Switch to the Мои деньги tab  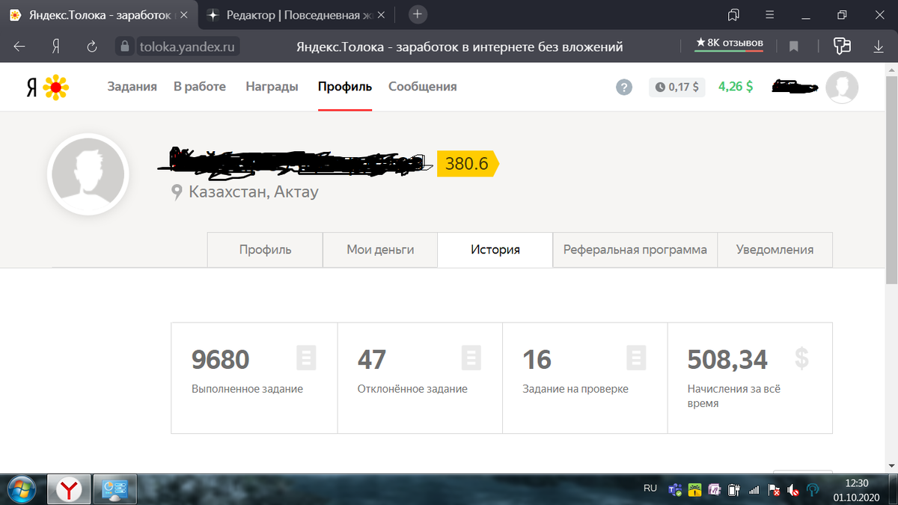[x=380, y=250]
